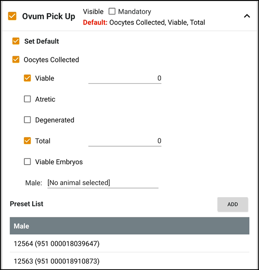Open the Male animal selection field

pyautogui.click(x=103, y=183)
